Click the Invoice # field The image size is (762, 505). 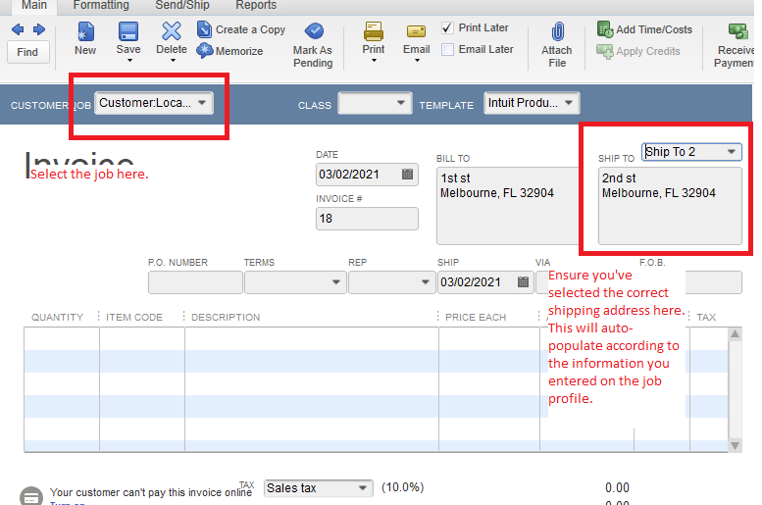367,219
